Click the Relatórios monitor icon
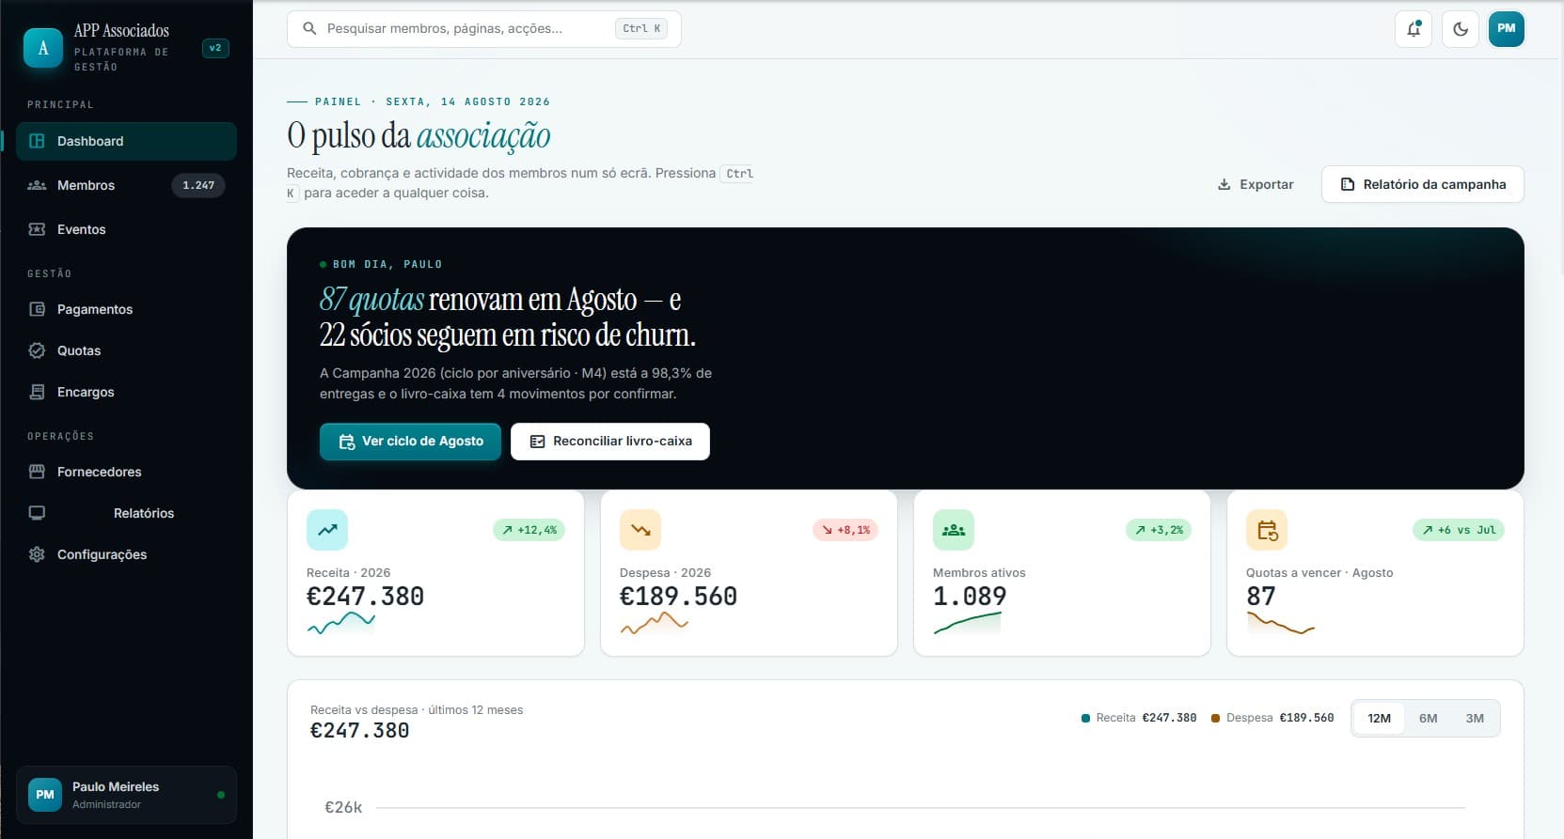 (37, 513)
